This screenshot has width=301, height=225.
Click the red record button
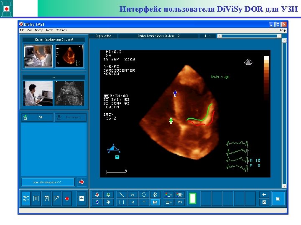pos(67,199)
